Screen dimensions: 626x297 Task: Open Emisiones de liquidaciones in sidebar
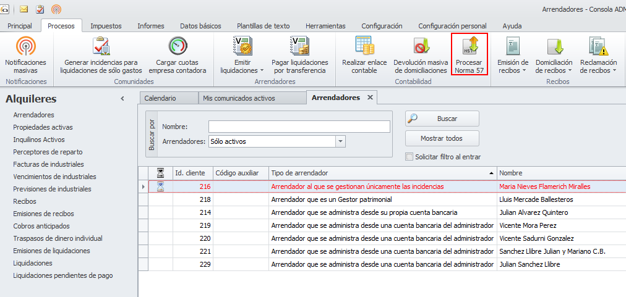point(51,251)
